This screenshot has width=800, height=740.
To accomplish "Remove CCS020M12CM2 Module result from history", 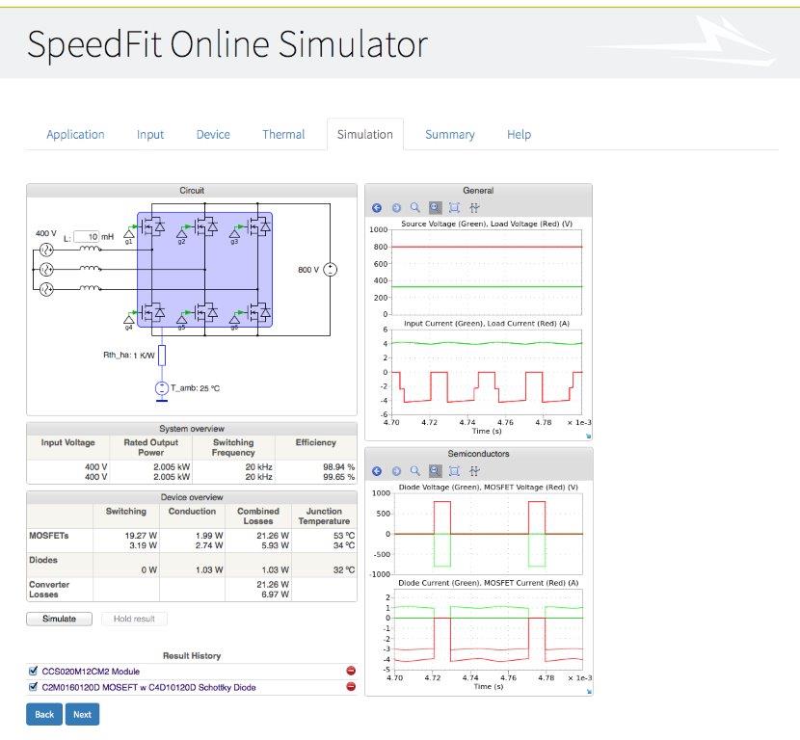I will pyautogui.click(x=351, y=671).
